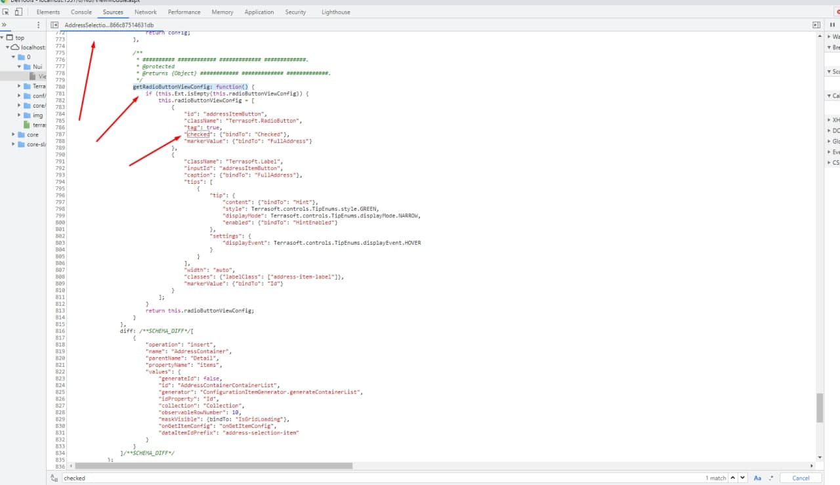Toggle match case Aa option
This screenshot has width=840, height=485.
pos(758,478)
